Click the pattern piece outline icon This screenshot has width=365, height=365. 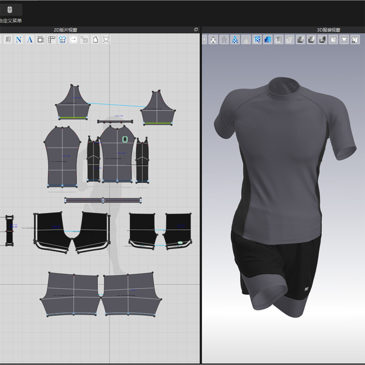[96, 40]
